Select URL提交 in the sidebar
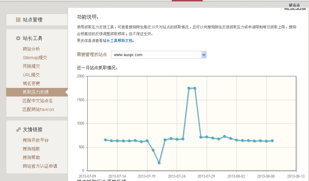This screenshot has width=309, height=181. coord(31,75)
